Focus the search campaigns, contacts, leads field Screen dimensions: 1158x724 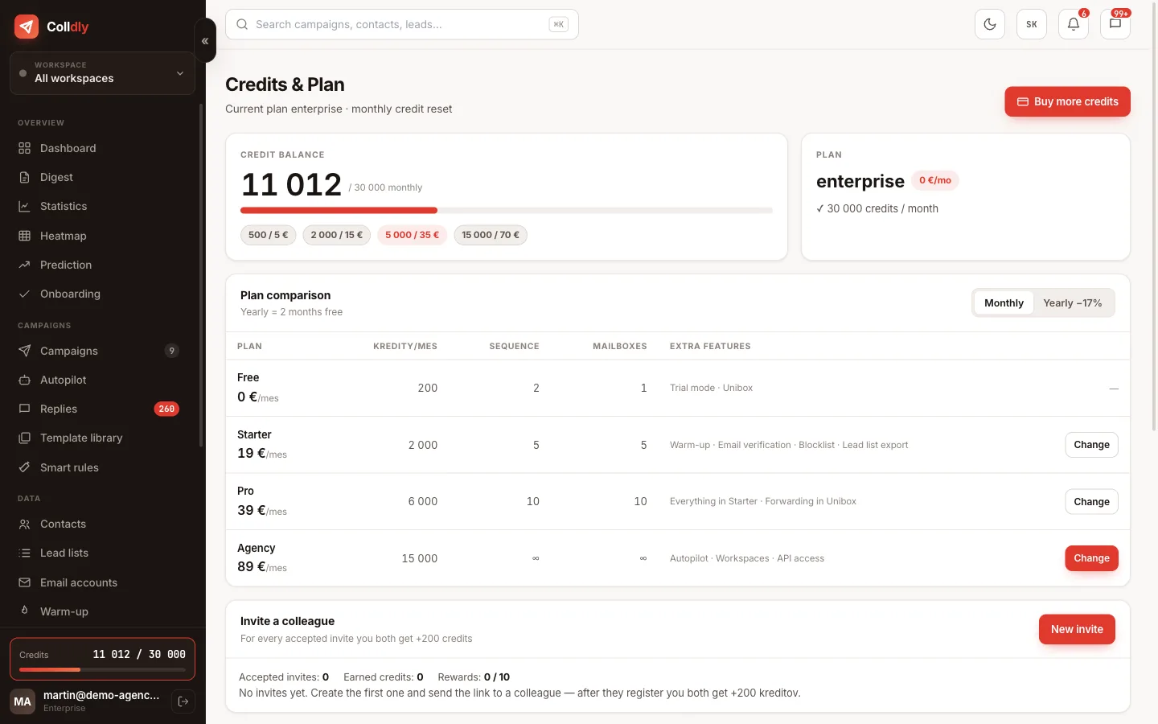tap(402, 24)
